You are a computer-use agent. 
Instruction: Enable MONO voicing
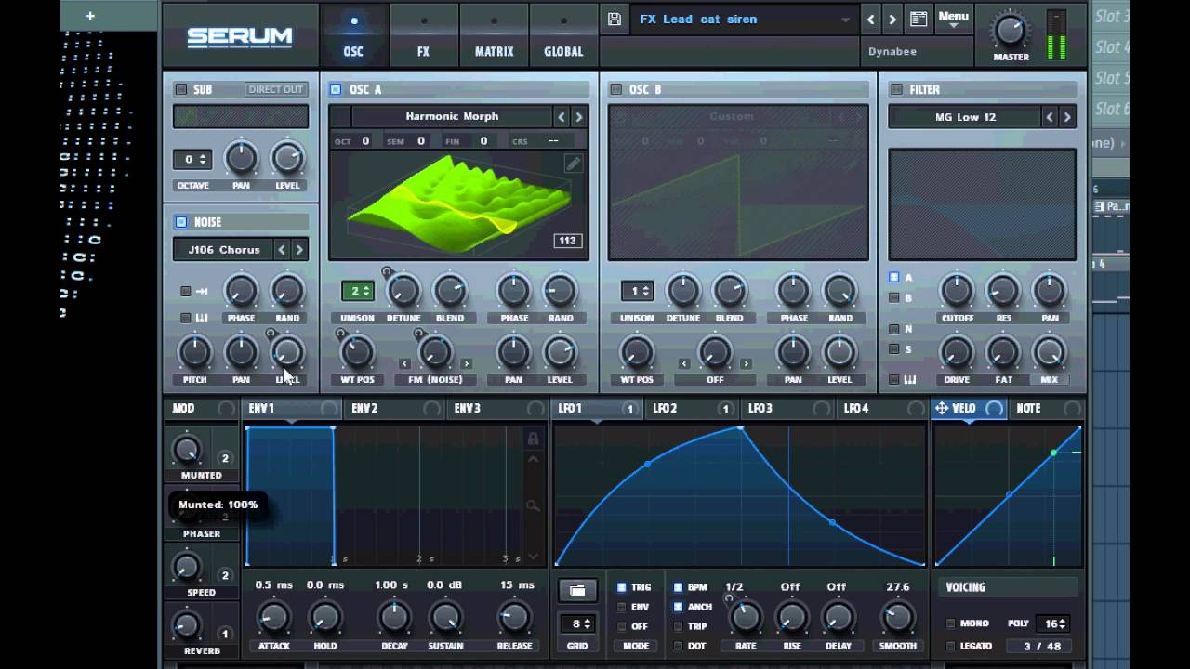pos(950,623)
